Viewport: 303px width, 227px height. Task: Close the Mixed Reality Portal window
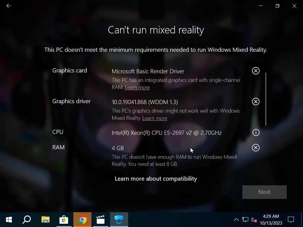click(x=294, y=6)
